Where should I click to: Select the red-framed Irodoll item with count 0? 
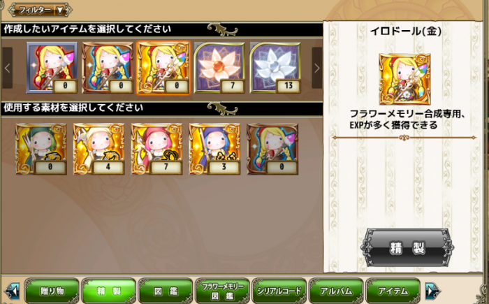click(52, 68)
